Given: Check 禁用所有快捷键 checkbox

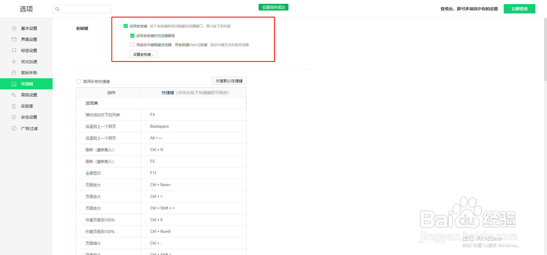Looking at the screenshot, I should [79, 81].
